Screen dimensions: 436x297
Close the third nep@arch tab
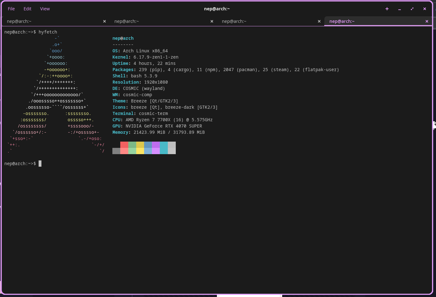(x=319, y=21)
